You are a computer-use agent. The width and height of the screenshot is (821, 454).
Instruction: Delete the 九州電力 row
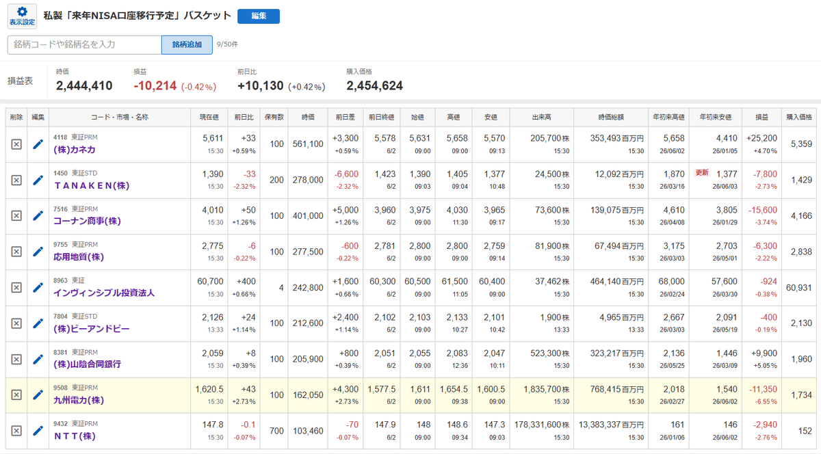17,395
